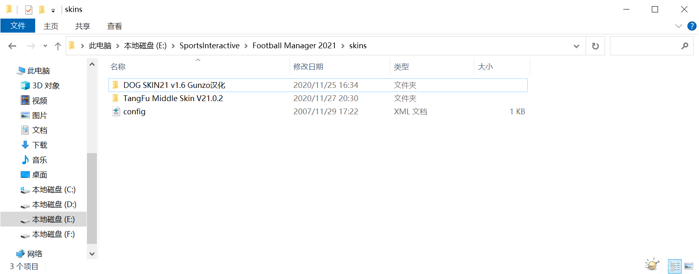Click the Back navigation arrow
Image resolution: width=699 pixels, height=274 pixels.
point(12,46)
